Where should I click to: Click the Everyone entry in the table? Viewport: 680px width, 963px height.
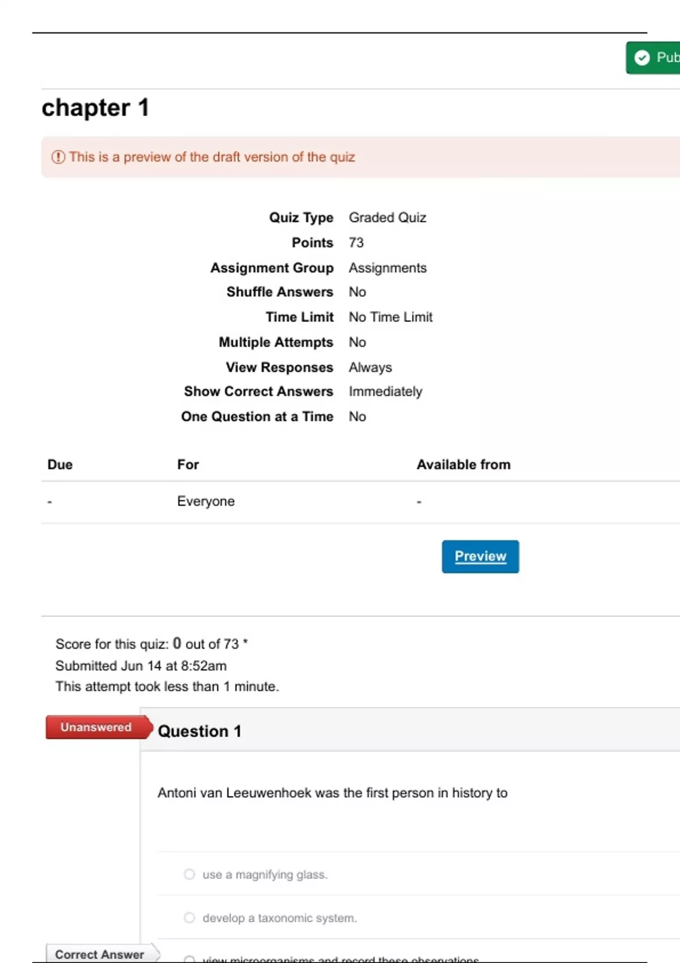(x=206, y=501)
